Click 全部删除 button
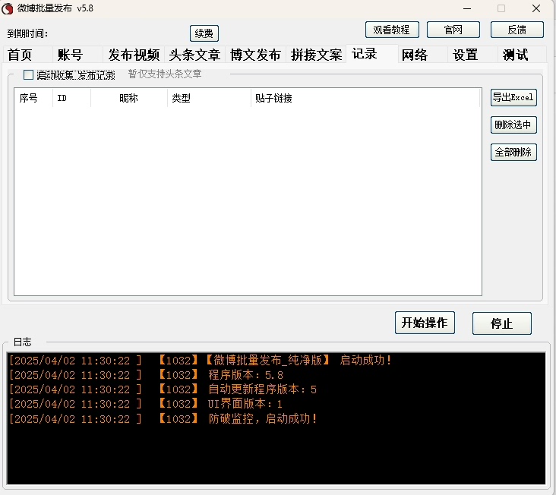Image resolution: width=556 pixels, height=495 pixels. 513,153
